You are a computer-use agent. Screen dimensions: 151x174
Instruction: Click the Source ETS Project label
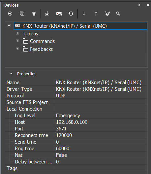(27, 102)
